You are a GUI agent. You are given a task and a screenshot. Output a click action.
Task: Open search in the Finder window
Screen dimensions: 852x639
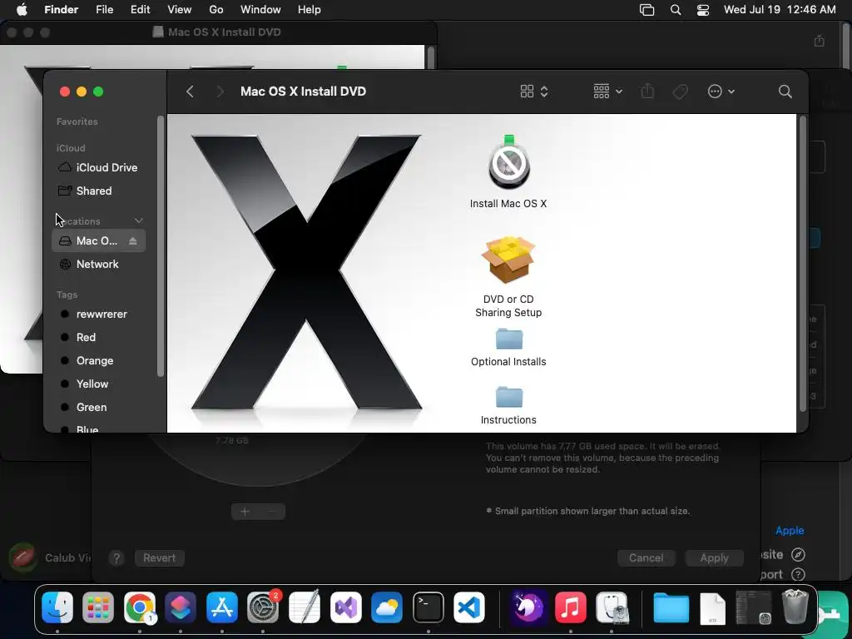(x=785, y=92)
